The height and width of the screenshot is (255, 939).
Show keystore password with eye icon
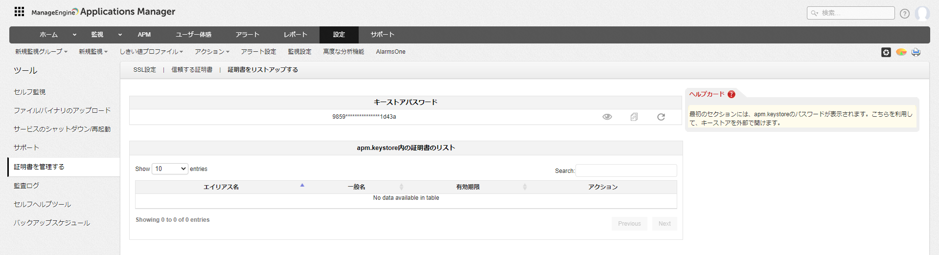pyautogui.click(x=607, y=117)
